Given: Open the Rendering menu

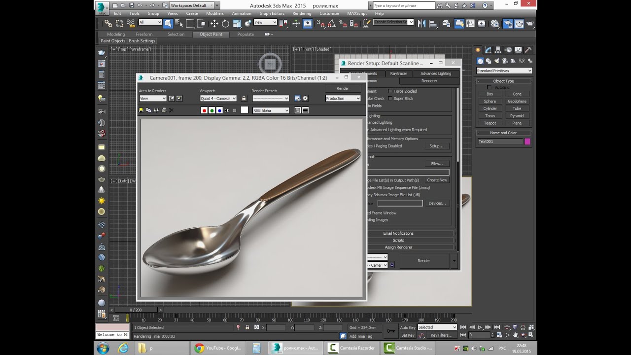Looking at the screenshot, I should pyautogui.click(x=302, y=13).
